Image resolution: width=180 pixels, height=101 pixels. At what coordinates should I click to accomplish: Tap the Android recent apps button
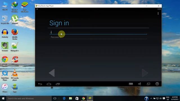pos(58,84)
